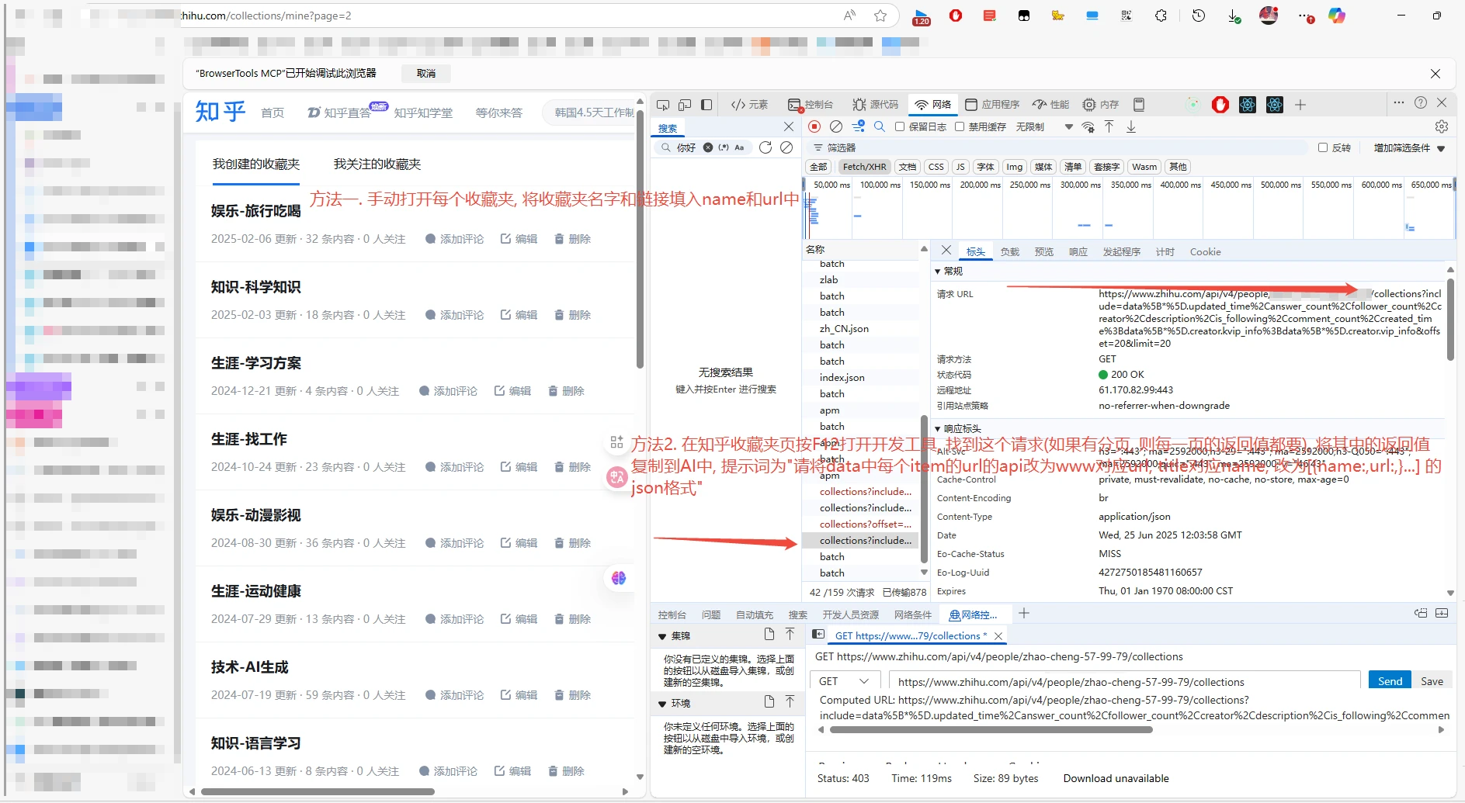Check the 禁用缓存 checkbox
Screen dimensions: 1465x803
(960, 126)
